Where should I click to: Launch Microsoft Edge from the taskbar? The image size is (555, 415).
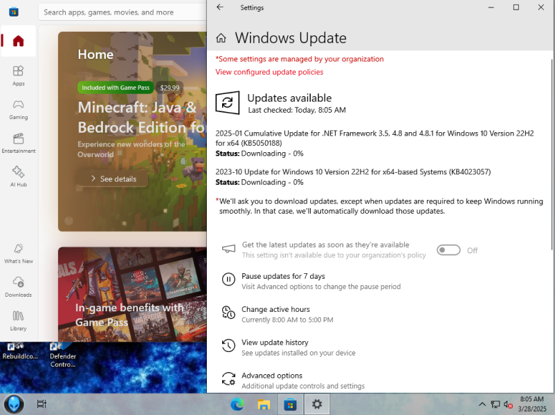point(237,404)
